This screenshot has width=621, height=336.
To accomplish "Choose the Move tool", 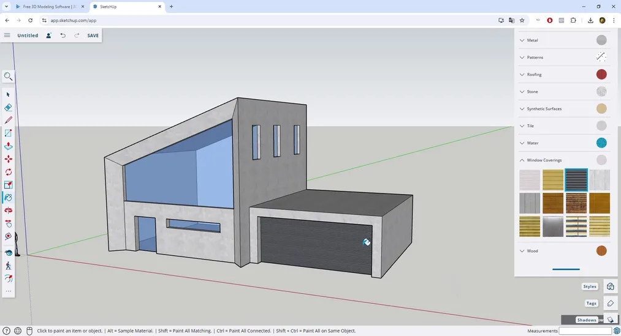I will 8,159.
